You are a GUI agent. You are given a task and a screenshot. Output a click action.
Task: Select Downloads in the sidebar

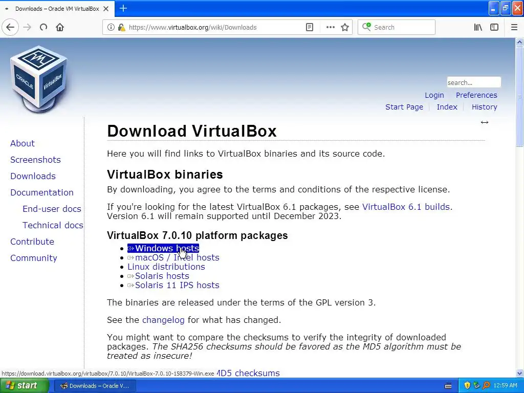33,176
